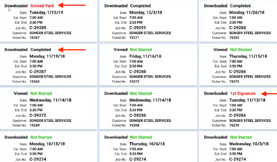This screenshot has width=277, height=162.
Task: Click 'Completed' status on ticket 15271 card
Action: [x=140, y=6]
